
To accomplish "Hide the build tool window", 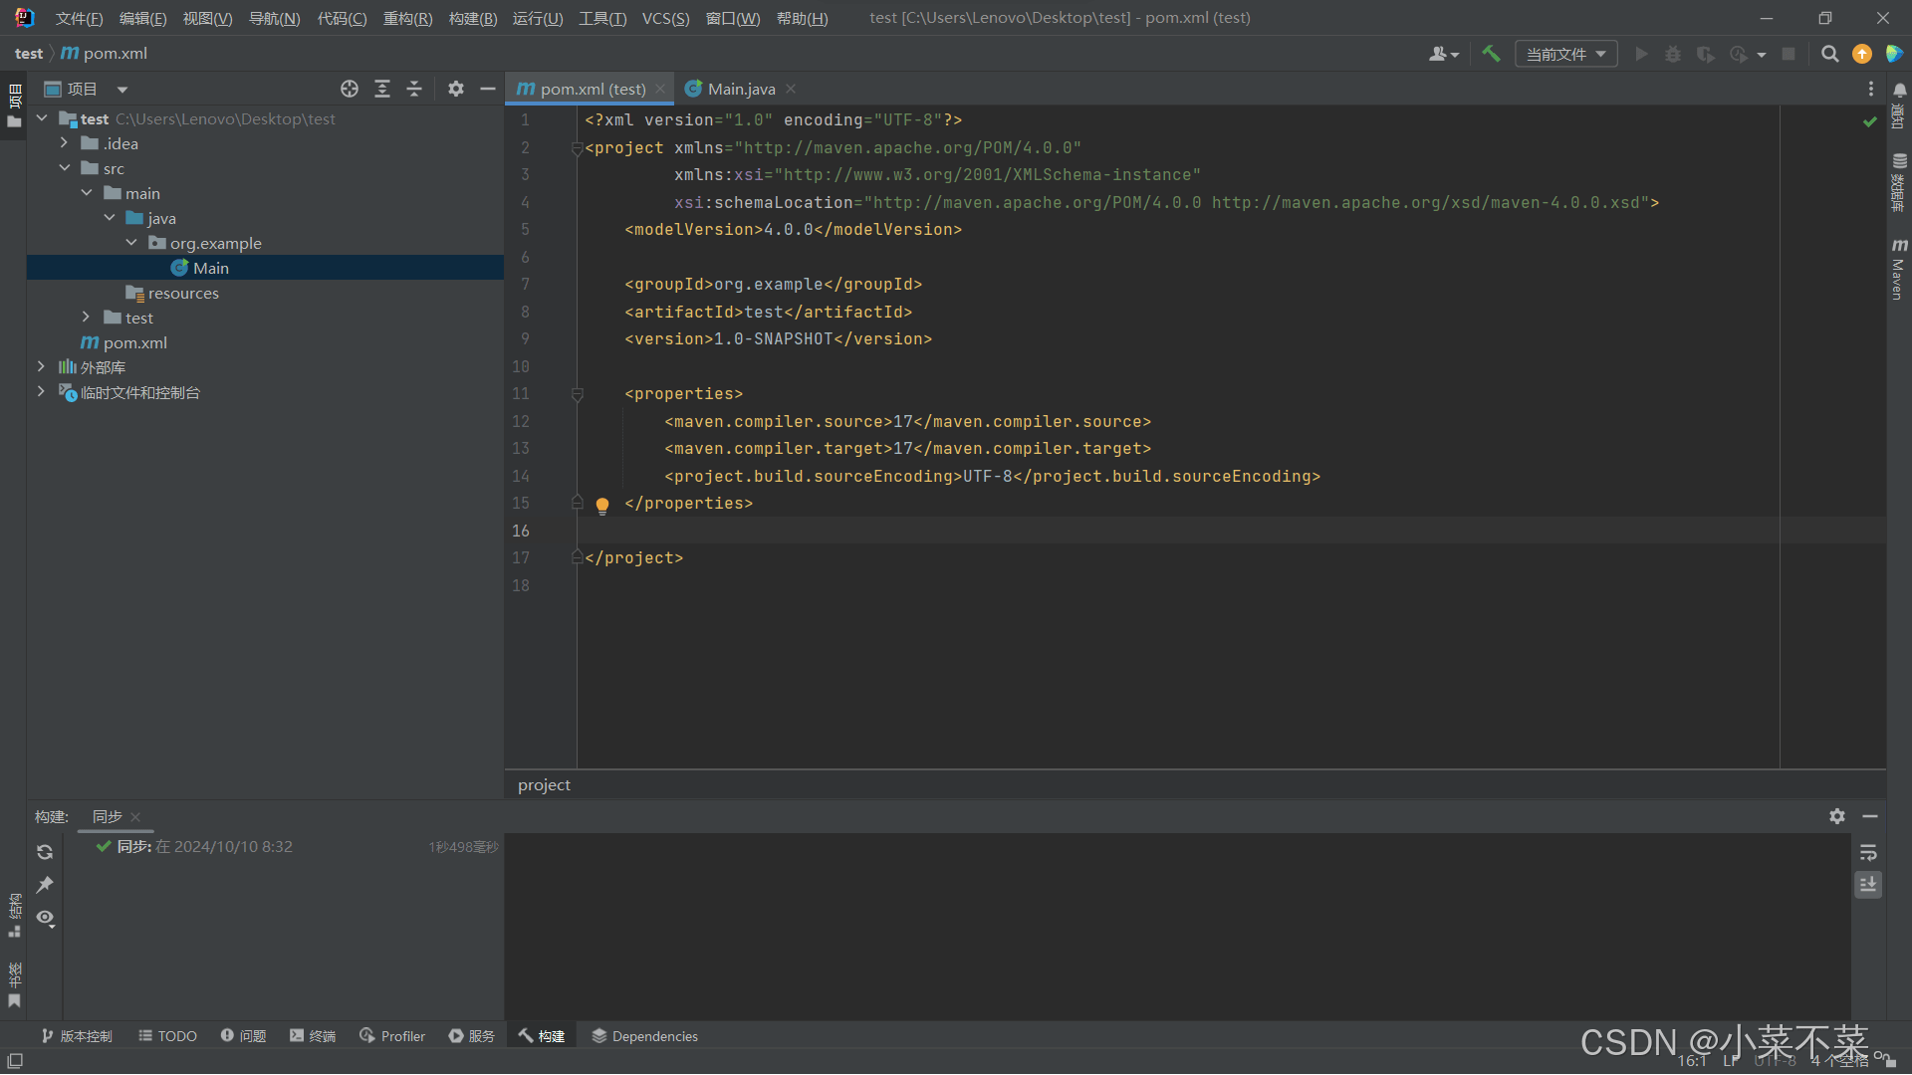I will tap(1870, 816).
